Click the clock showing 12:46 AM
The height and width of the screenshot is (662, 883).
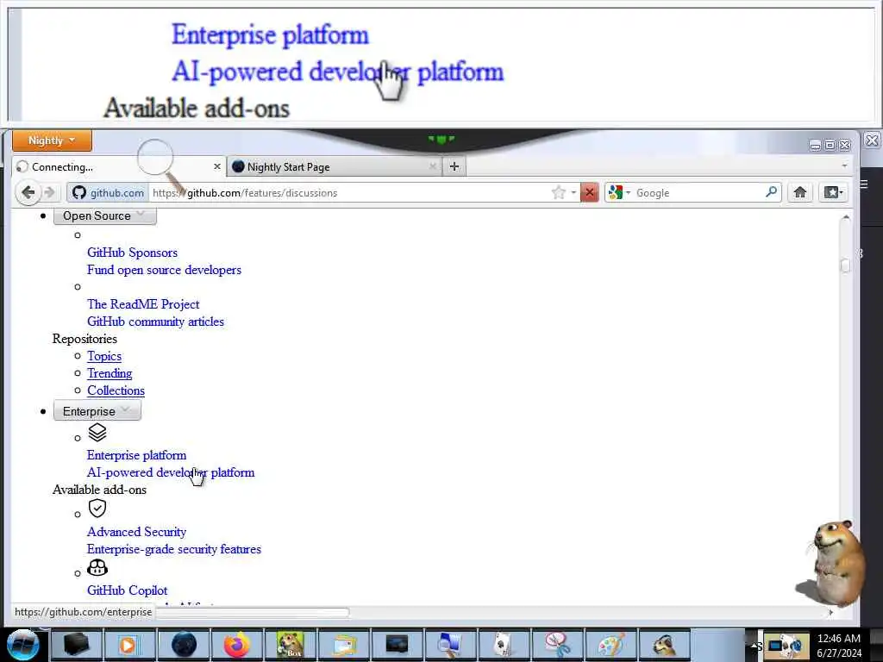click(x=838, y=639)
